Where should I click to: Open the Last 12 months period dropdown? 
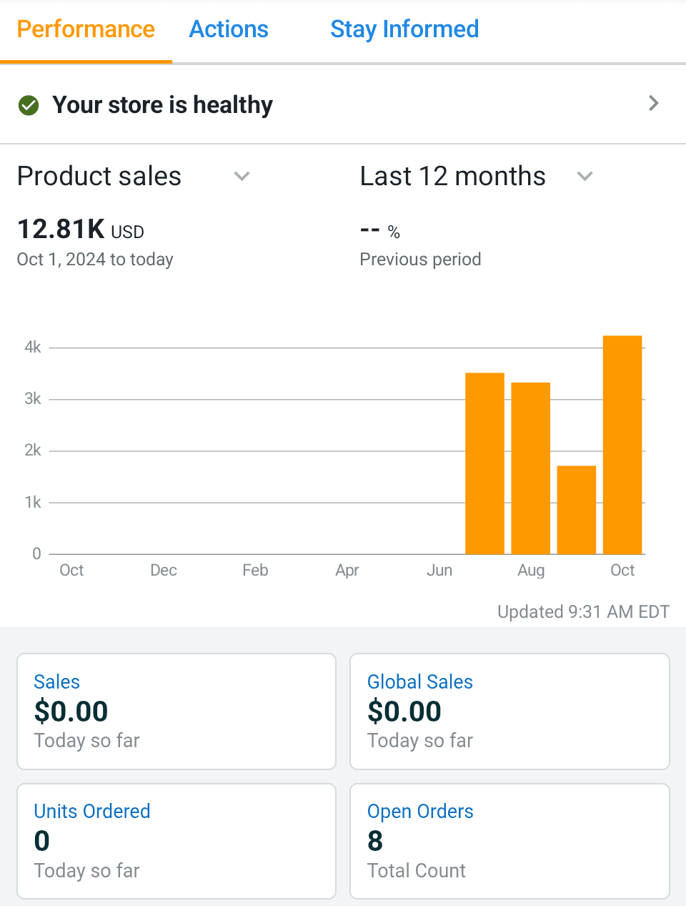tap(585, 177)
